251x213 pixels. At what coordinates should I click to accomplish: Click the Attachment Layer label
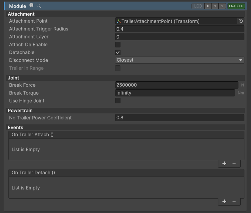pos(29,37)
